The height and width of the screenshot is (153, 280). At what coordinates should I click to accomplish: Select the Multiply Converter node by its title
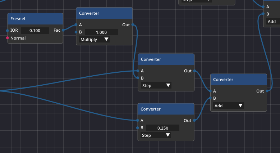point(104,13)
